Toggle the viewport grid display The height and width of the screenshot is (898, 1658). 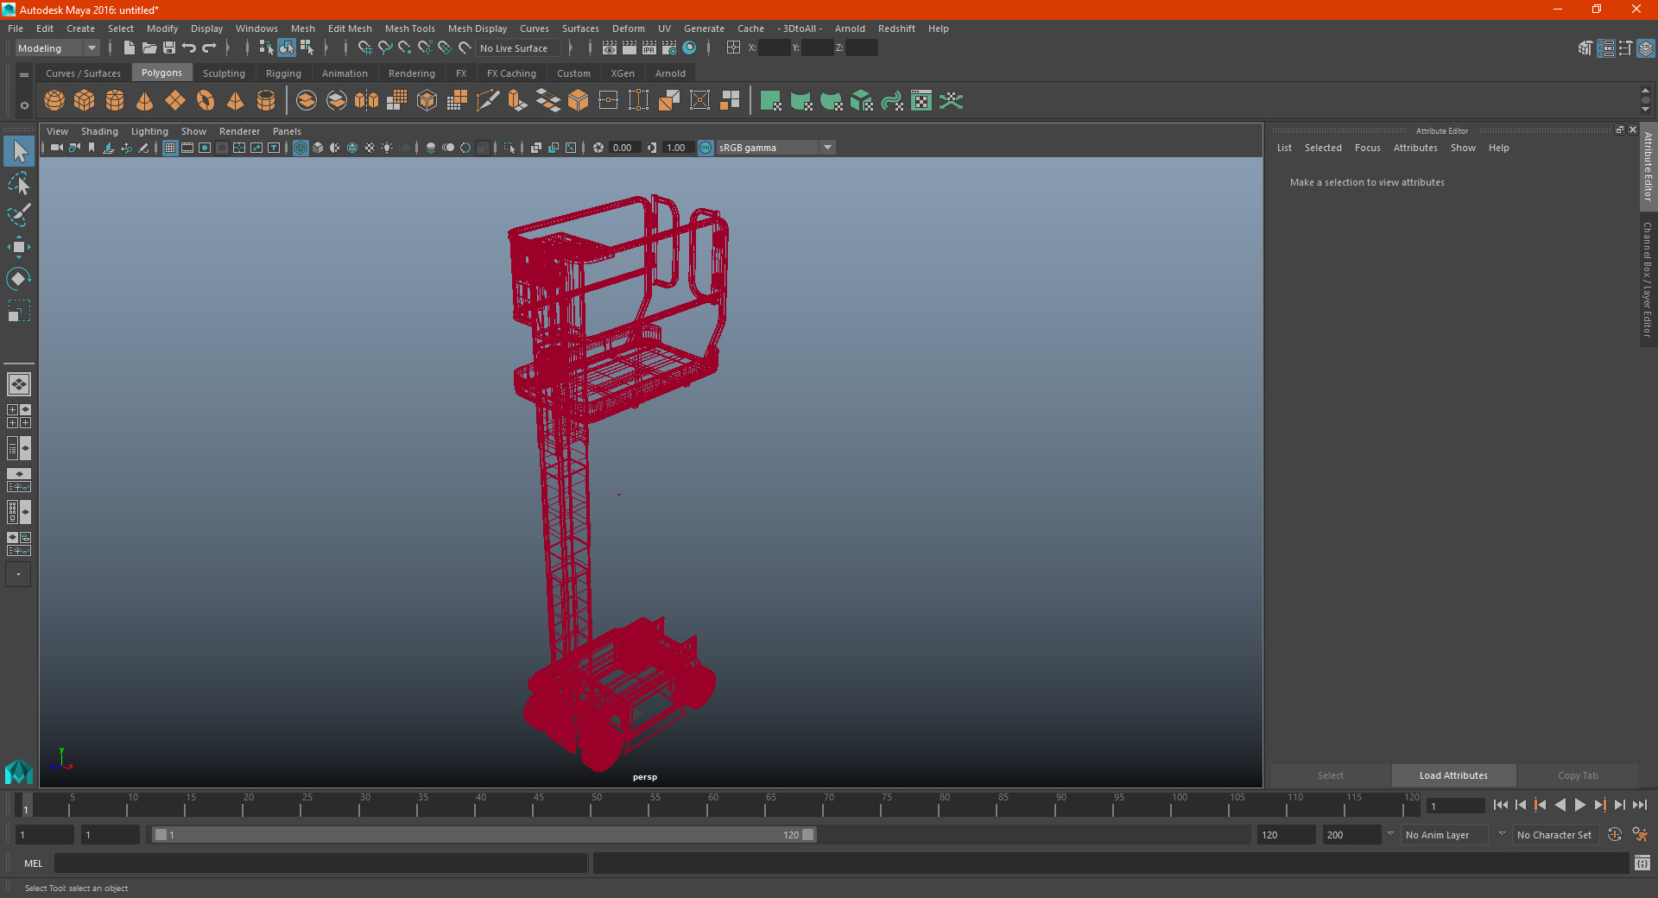point(170,148)
